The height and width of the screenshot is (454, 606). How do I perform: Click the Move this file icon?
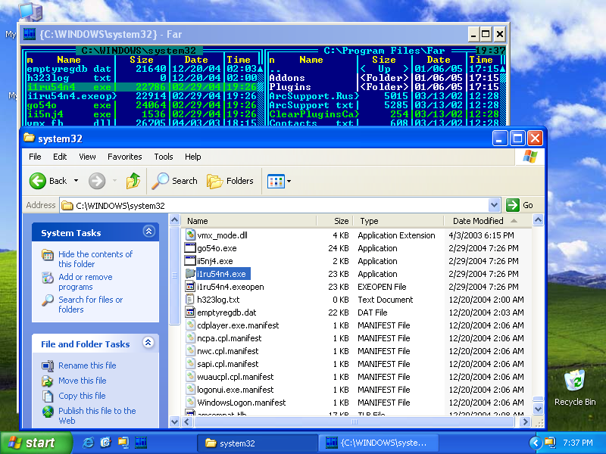(48, 381)
